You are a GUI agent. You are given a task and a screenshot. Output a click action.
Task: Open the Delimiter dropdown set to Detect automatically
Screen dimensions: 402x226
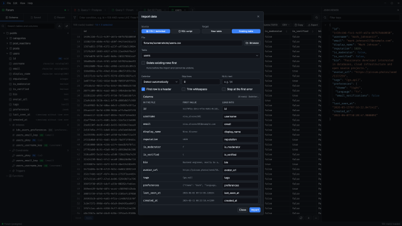161,82
